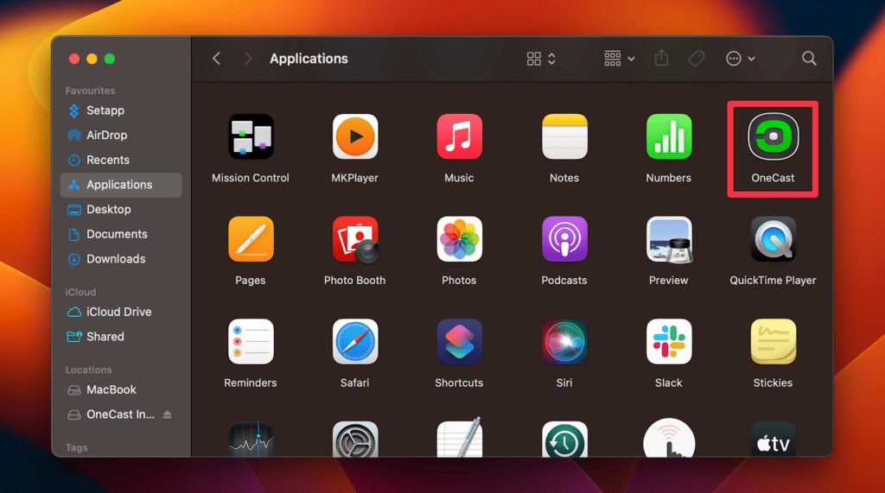Click the Siri app icon

pos(564,342)
